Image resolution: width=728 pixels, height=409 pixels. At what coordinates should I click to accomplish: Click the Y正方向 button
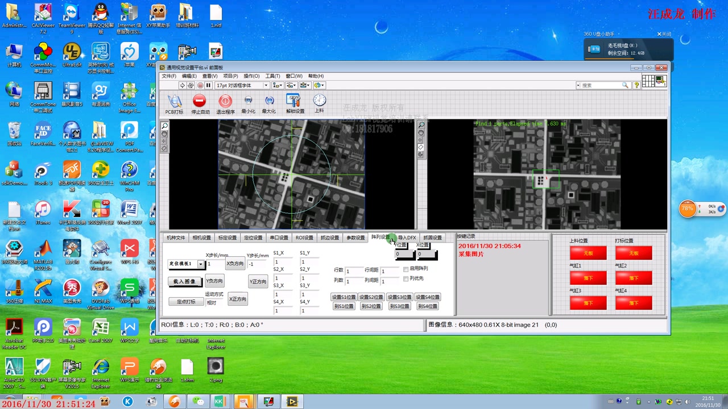[x=258, y=281]
